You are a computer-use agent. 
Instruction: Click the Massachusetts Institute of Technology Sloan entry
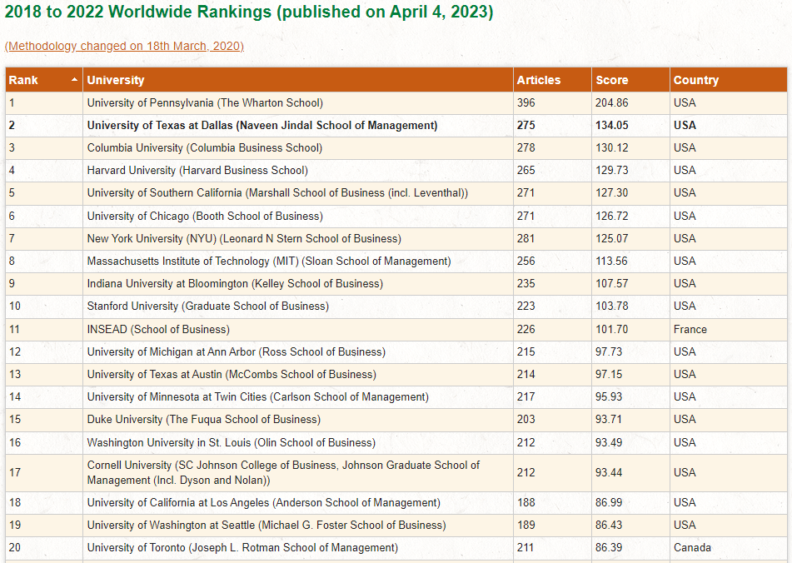[x=268, y=261]
